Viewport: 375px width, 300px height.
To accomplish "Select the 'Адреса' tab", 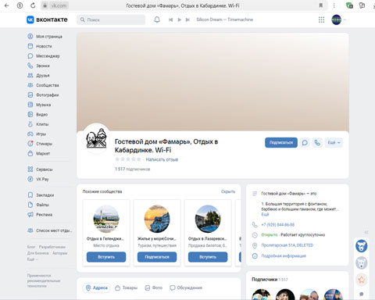I will 97,287.
